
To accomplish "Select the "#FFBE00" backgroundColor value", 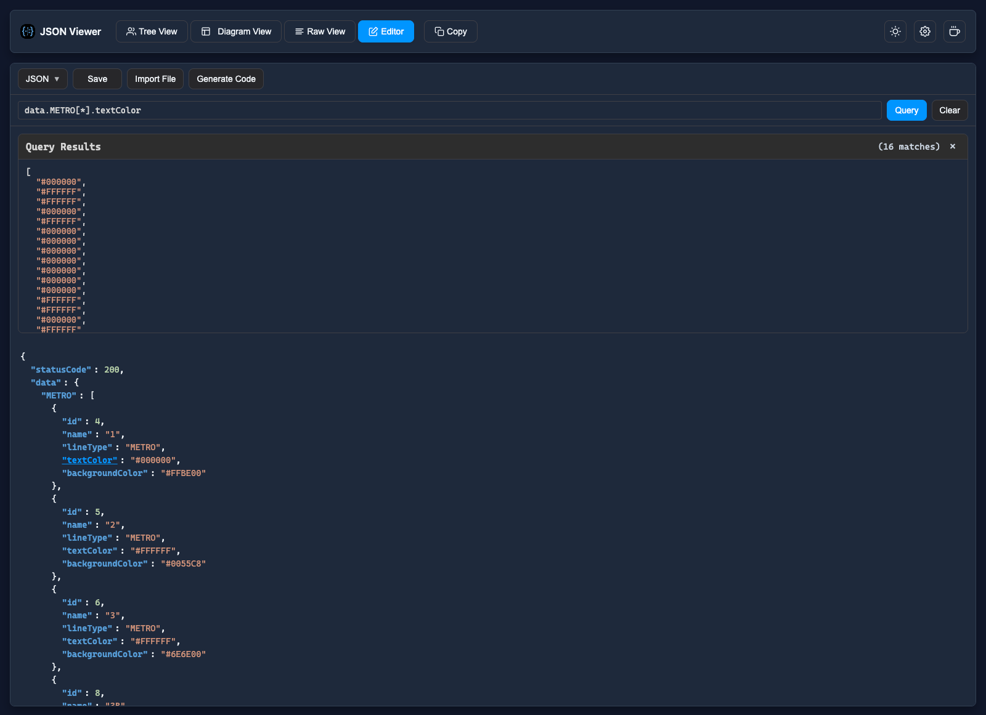I will [x=184, y=473].
